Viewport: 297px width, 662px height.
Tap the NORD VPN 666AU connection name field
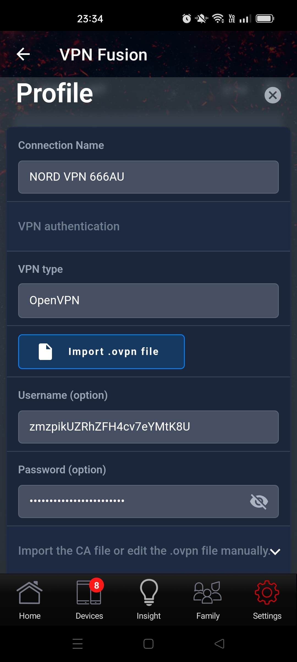point(148,177)
